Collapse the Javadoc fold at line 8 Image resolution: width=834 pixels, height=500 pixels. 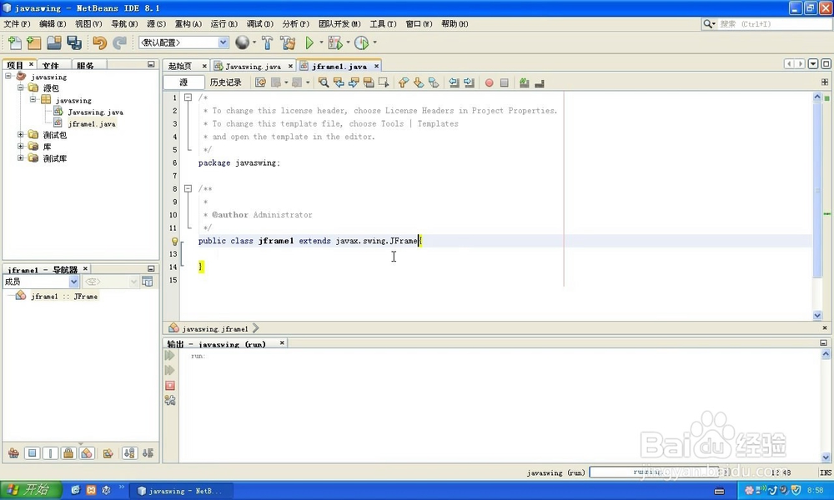pos(188,188)
